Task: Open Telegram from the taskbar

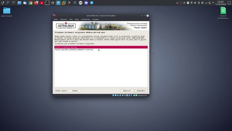Action: pyautogui.click(x=92, y=3)
